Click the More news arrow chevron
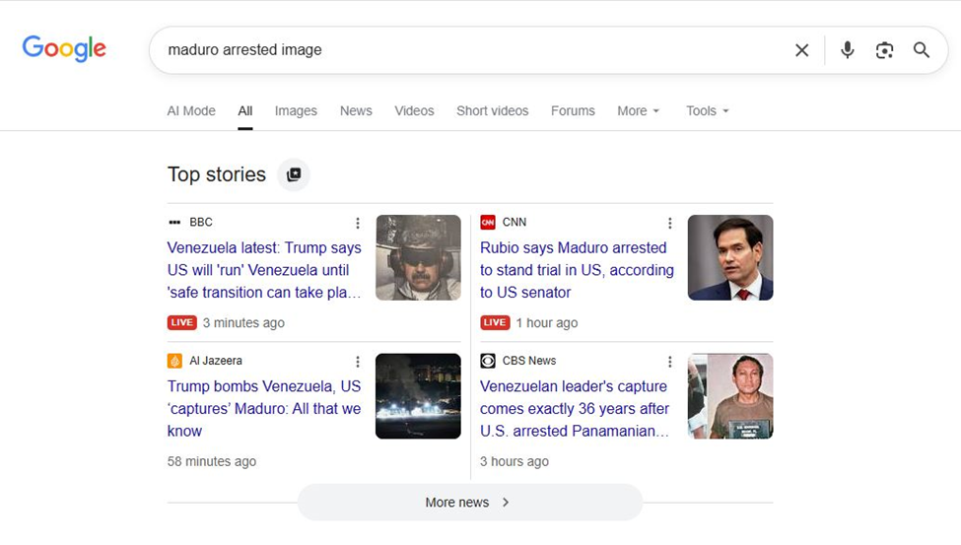This screenshot has width=961, height=545. coord(506,503)
